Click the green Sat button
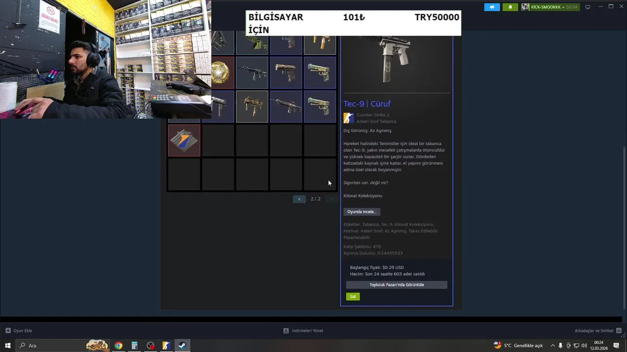This screenshot has height=352, width=627. point(353,296)
